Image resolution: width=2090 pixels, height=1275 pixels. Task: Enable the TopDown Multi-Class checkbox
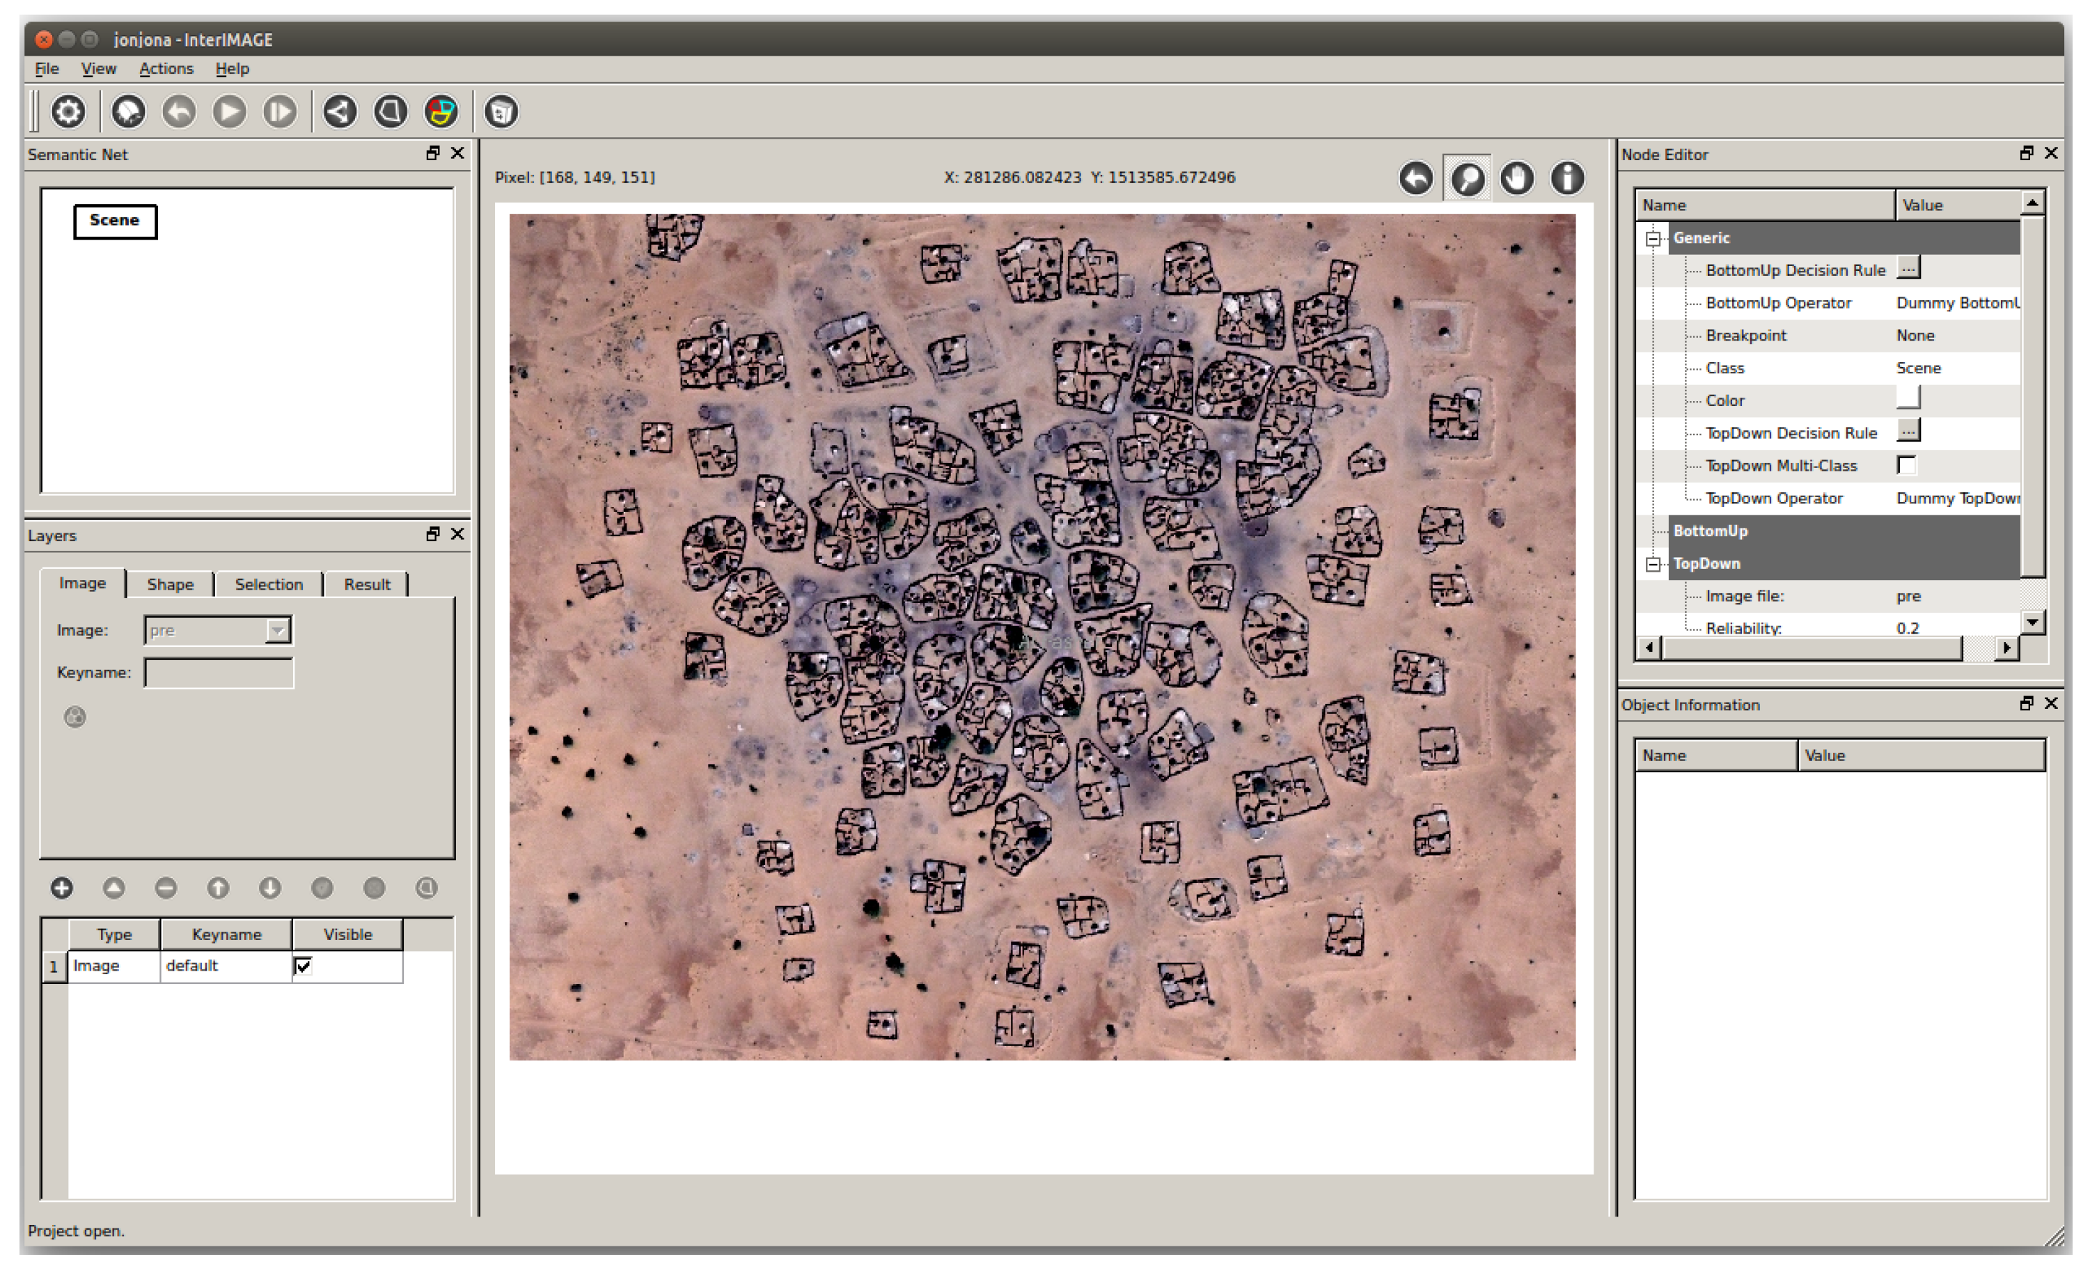pos(1906,465)
